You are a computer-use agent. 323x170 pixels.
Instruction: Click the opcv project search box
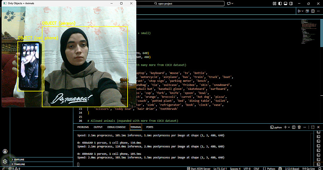(x=180, y=4)
